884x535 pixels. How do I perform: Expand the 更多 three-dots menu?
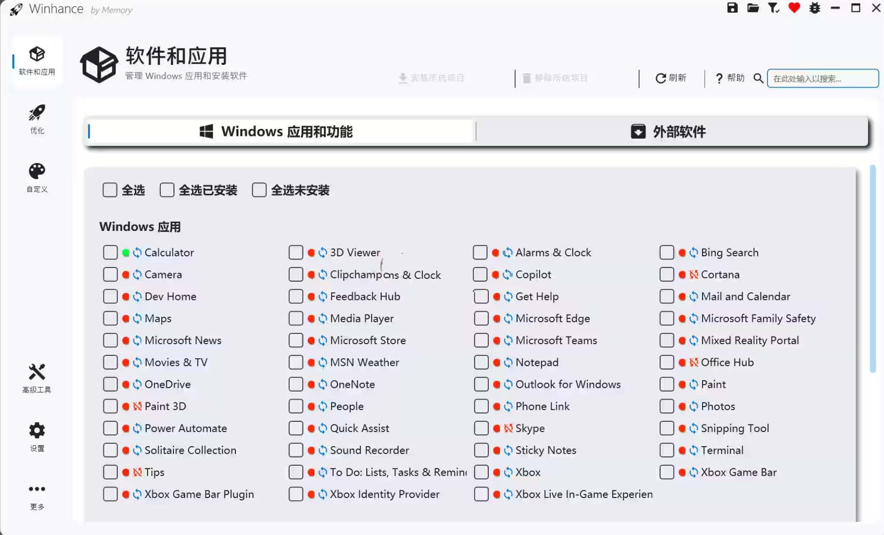point(37,496)
